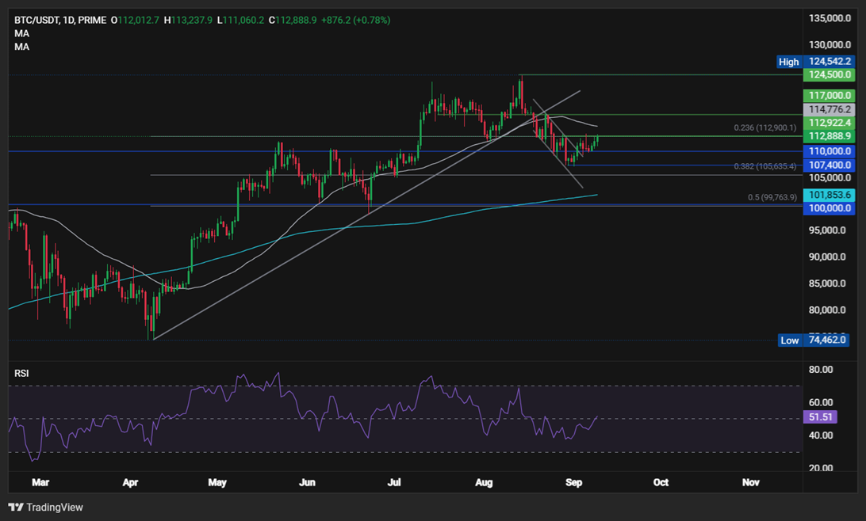Click the TradingView logo

(45, 507)
